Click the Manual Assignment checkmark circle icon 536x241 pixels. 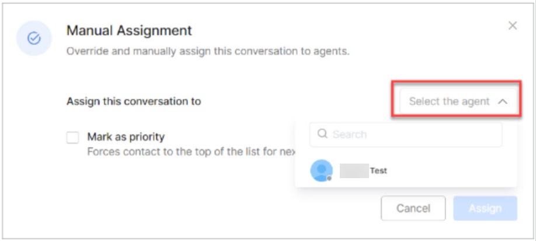[34, 38]
